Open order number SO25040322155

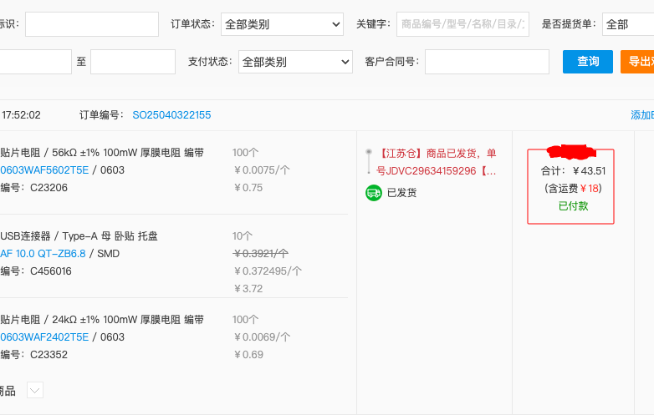pyautogui.click(x=171, y=115)
